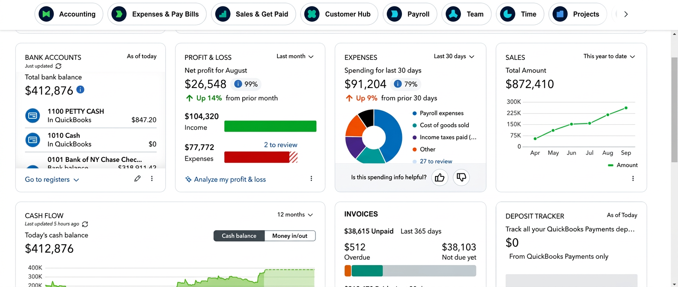
Task: Click the $91,204 spending amount
Action: coord(365,84)
